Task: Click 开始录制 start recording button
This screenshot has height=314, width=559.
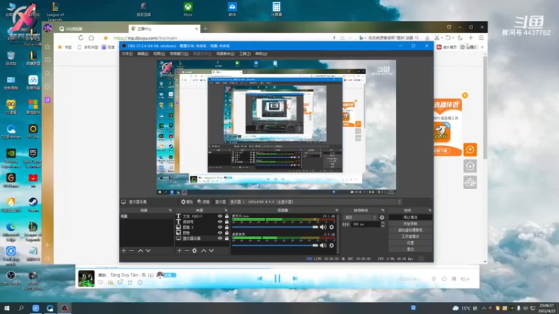Action: (x=410, y=223)
